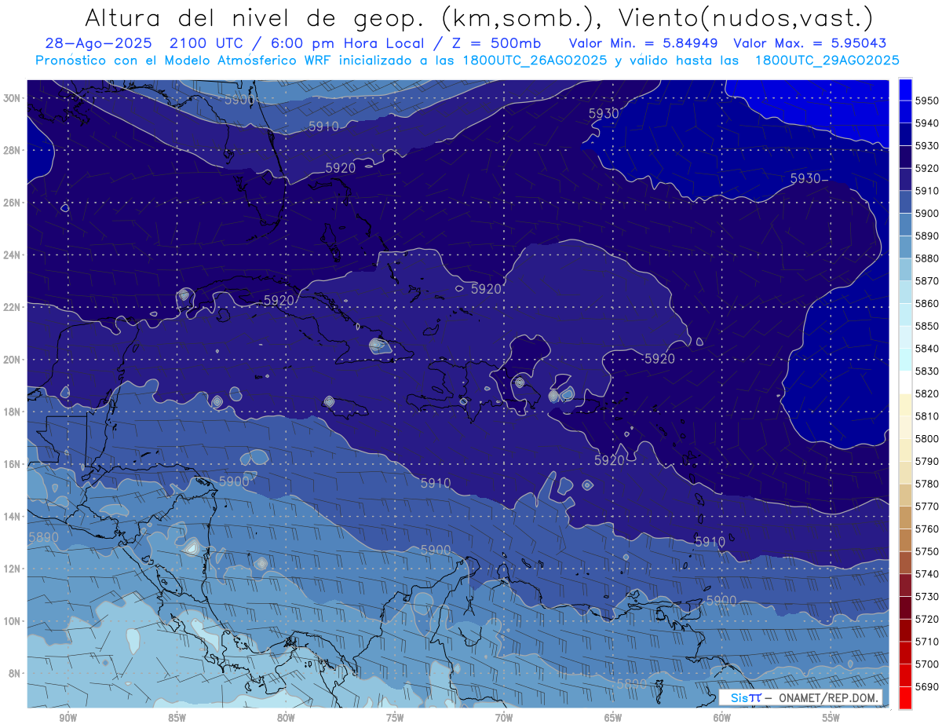The image size is (942, 728).
Task: Click the 30N latitude axis label
Action: pyautogui.click(x=12, y=98)
